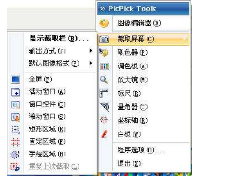Select 坐标轴 (R) menu entry
Viewport: 247px width, 176px height.
[x=143, y=121]
